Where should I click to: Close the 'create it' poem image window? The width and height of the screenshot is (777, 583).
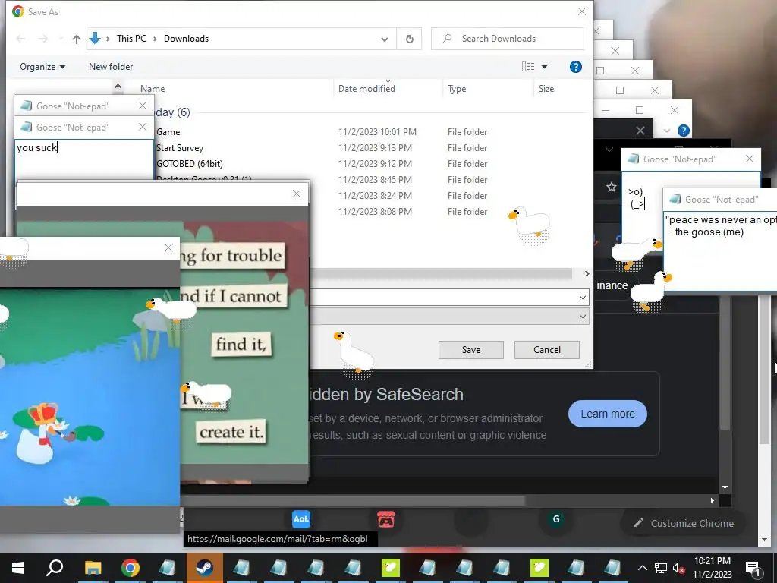297,194
